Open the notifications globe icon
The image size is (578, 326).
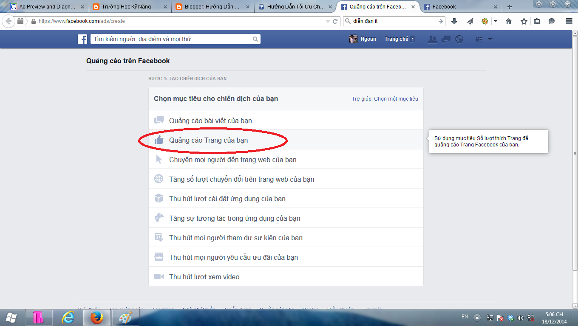pos(459,39)
